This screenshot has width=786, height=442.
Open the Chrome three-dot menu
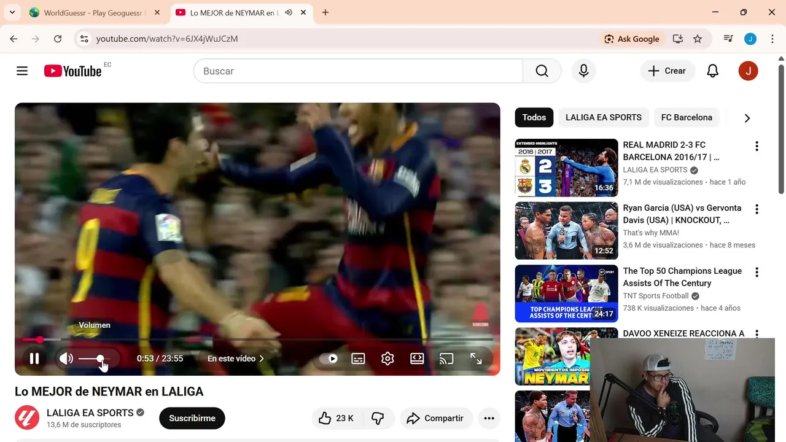coord(772,39)
